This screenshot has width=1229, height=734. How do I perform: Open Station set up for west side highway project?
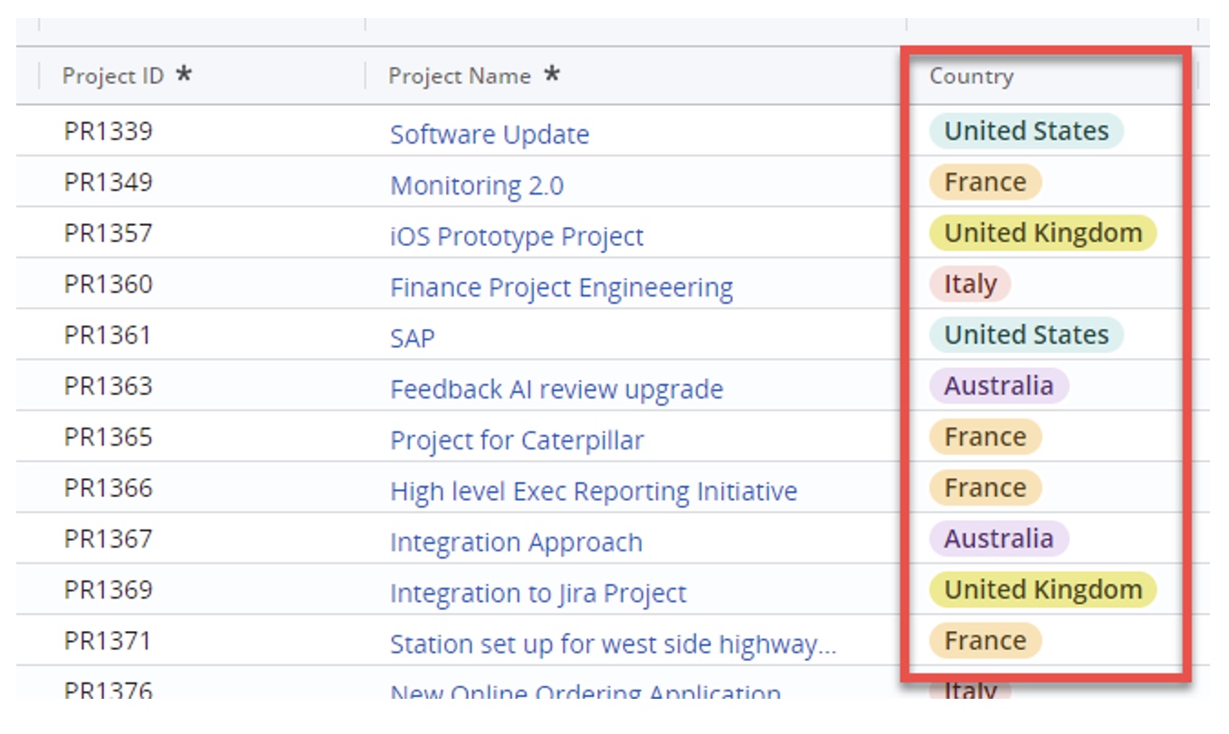click(x=613, y=645)
